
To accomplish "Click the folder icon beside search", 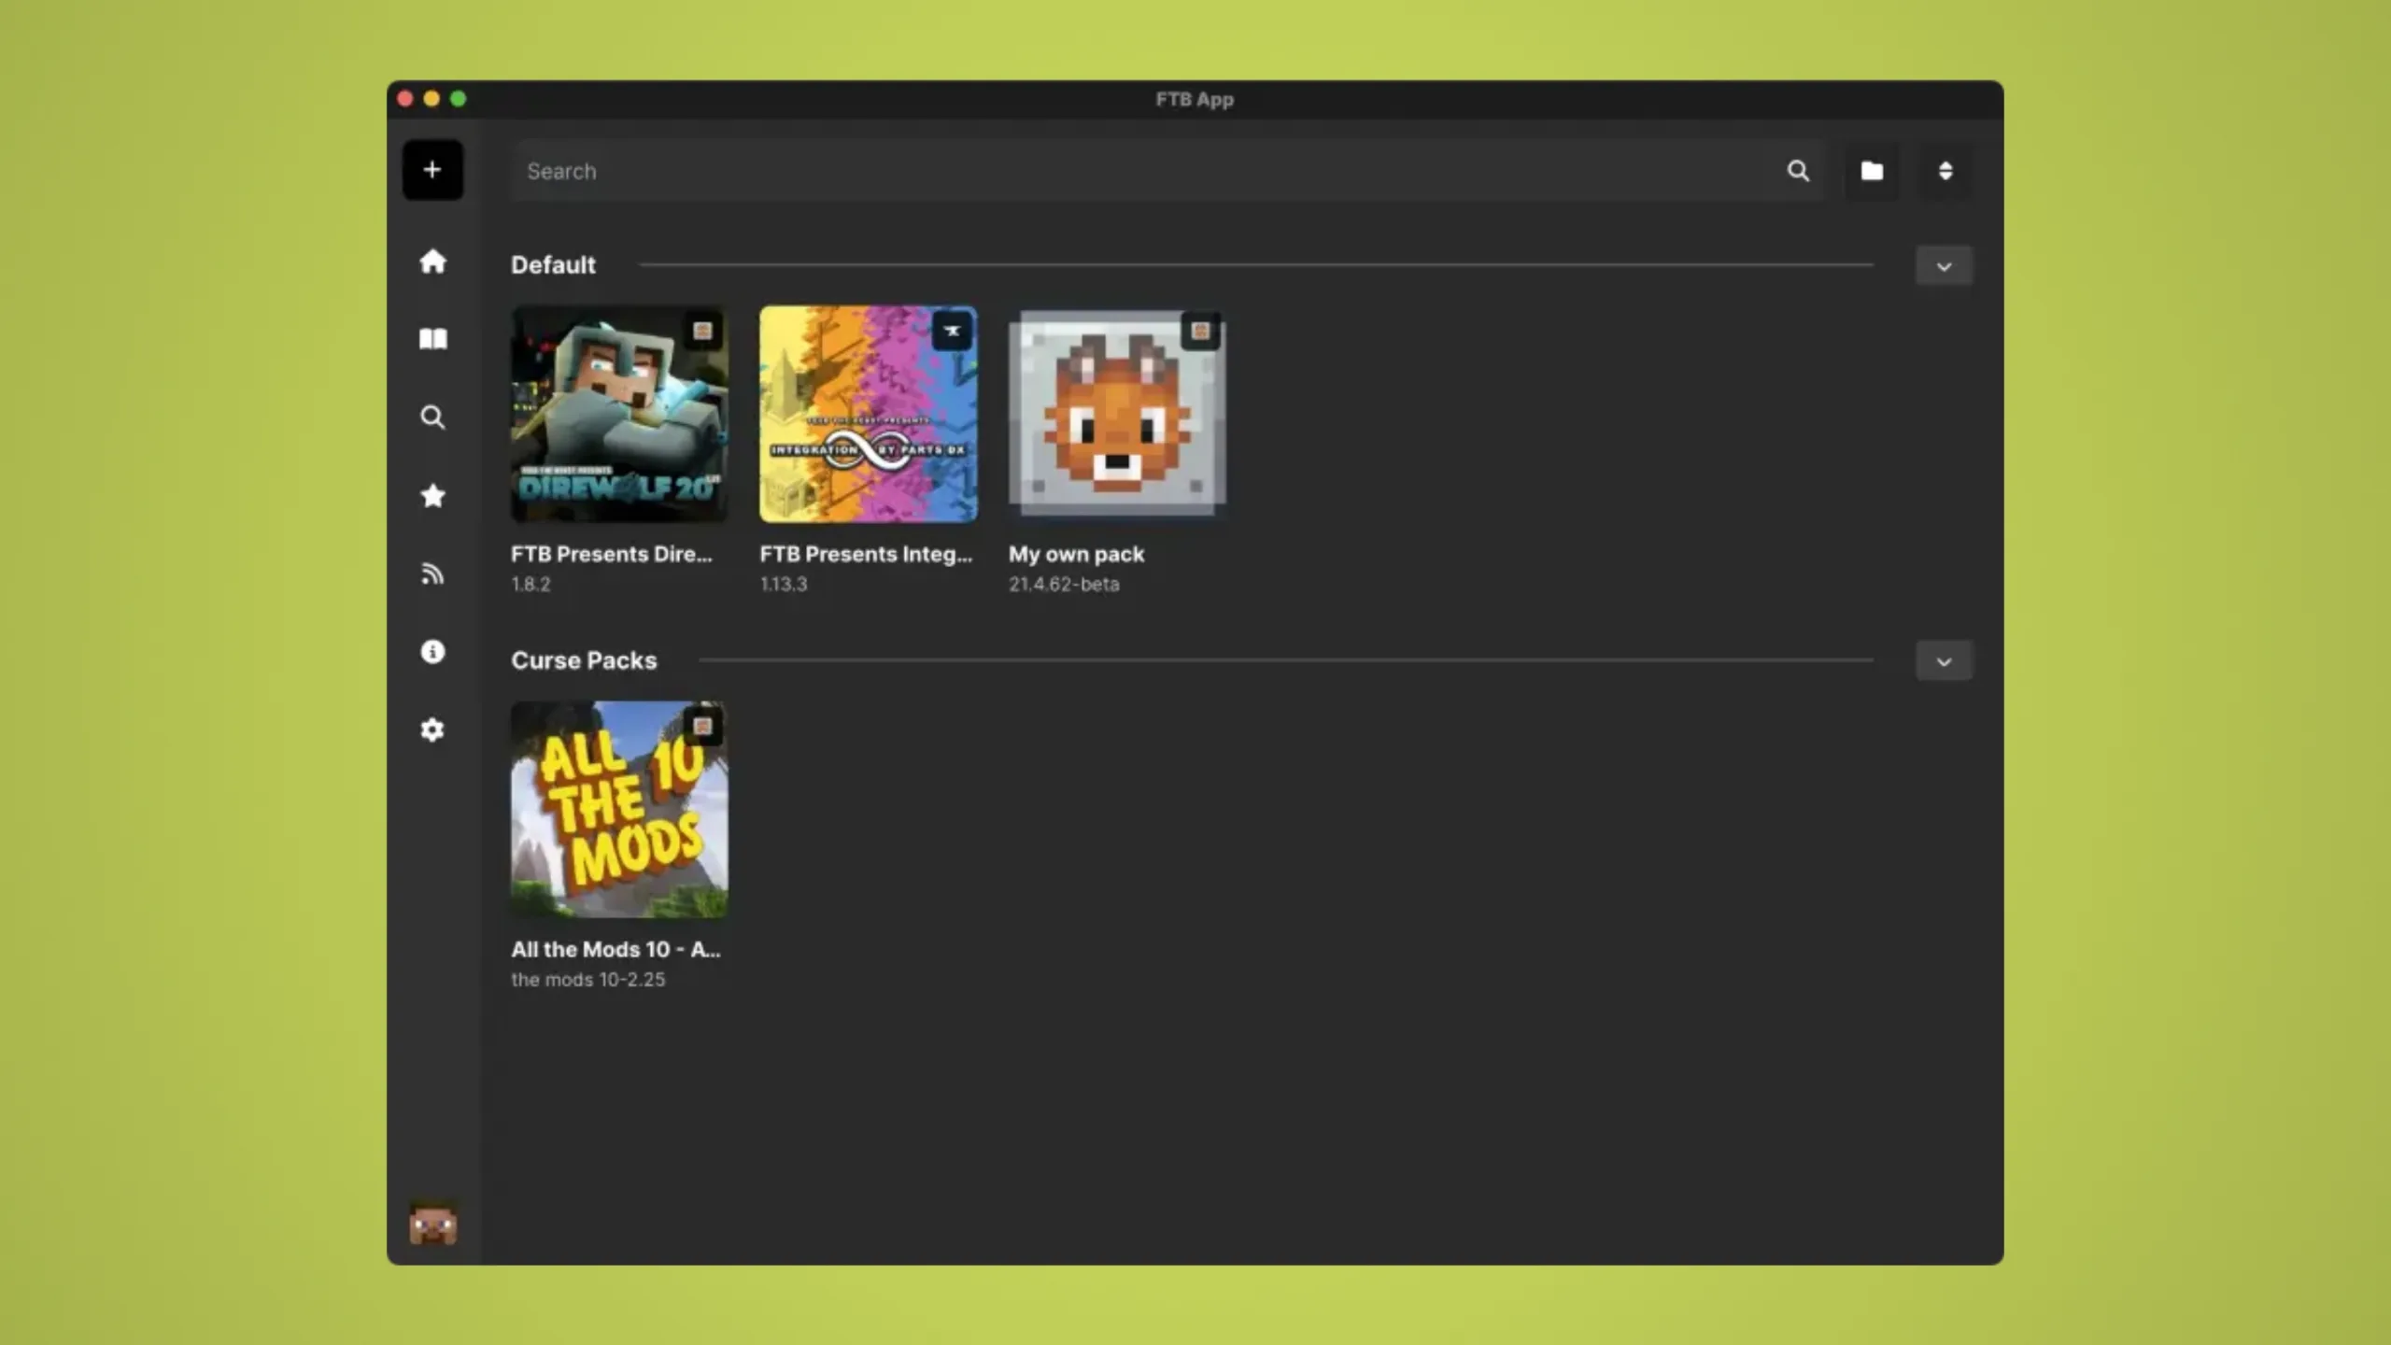I will (1872, 171).
